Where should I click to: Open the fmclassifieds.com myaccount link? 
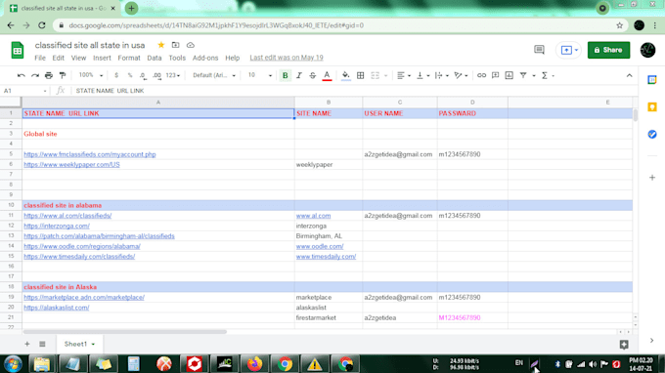coord(90,154)
